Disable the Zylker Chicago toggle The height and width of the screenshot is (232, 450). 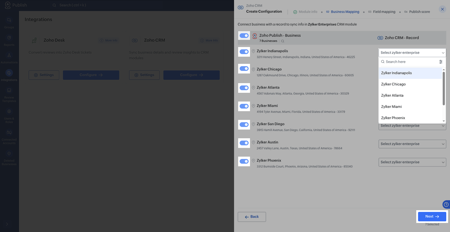[x=244, y=69]
